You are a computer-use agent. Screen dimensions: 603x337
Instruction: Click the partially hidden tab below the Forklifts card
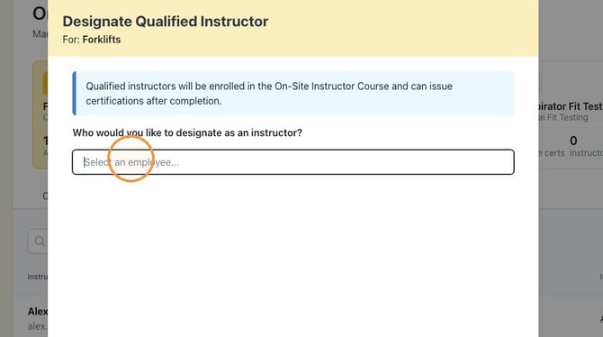point(45,196)
